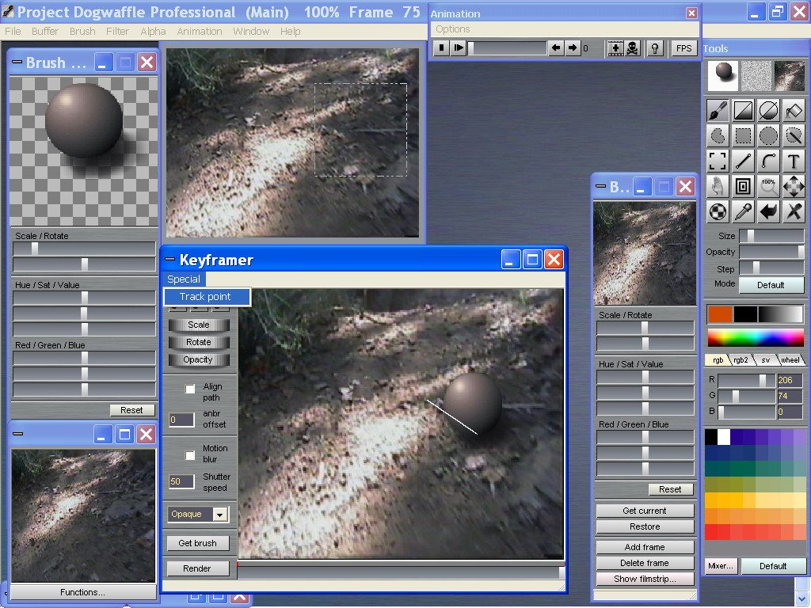This screenshot has width=811, height=608.
Task: Open the Filter menu
Action: [x=117, y=32]
